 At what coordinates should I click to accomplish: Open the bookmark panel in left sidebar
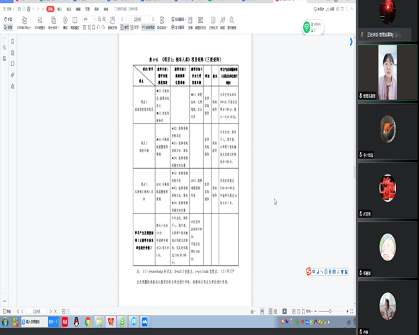13,42
